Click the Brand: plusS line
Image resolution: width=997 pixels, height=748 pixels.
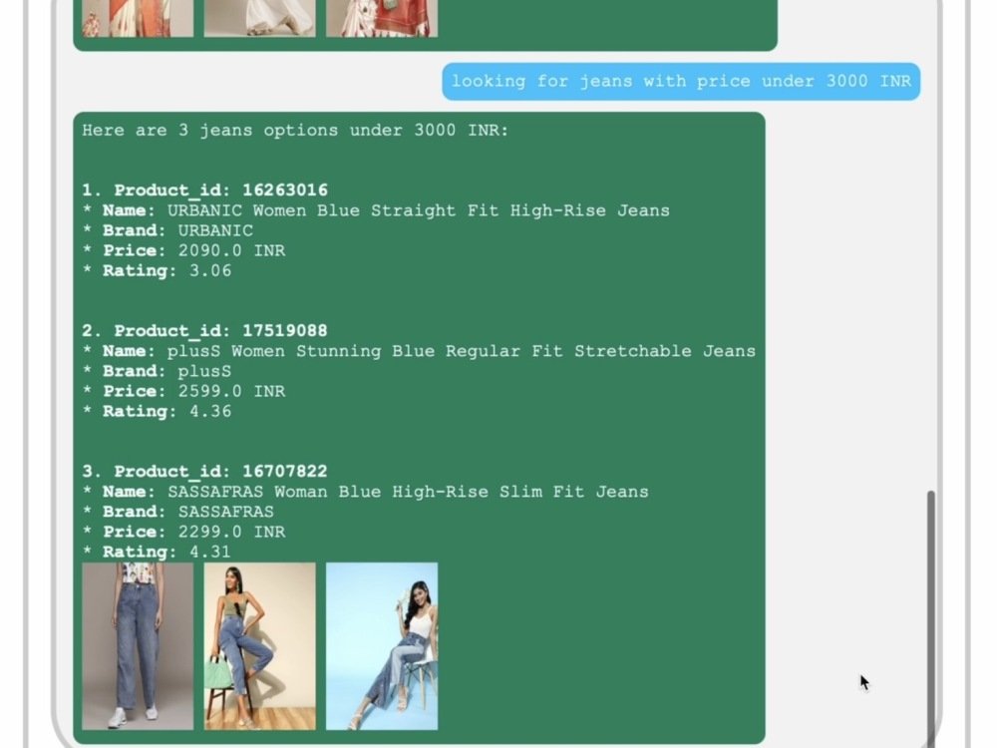coord(158,371)
